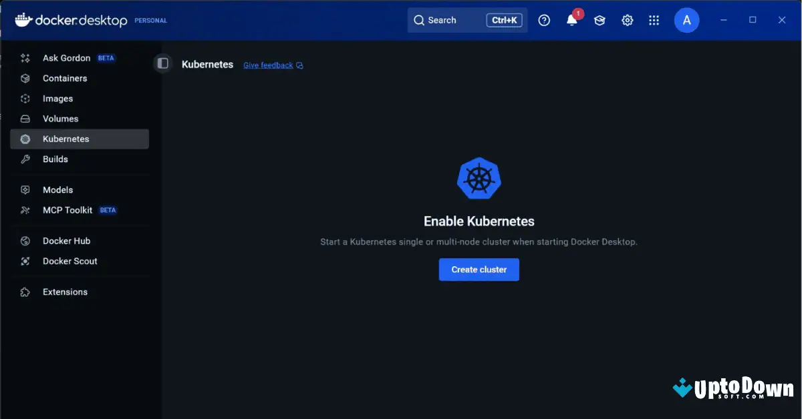The width and height of the screenshot is (802, 419).
Task: Open Docker Scout
Action: tap(70, 261)
